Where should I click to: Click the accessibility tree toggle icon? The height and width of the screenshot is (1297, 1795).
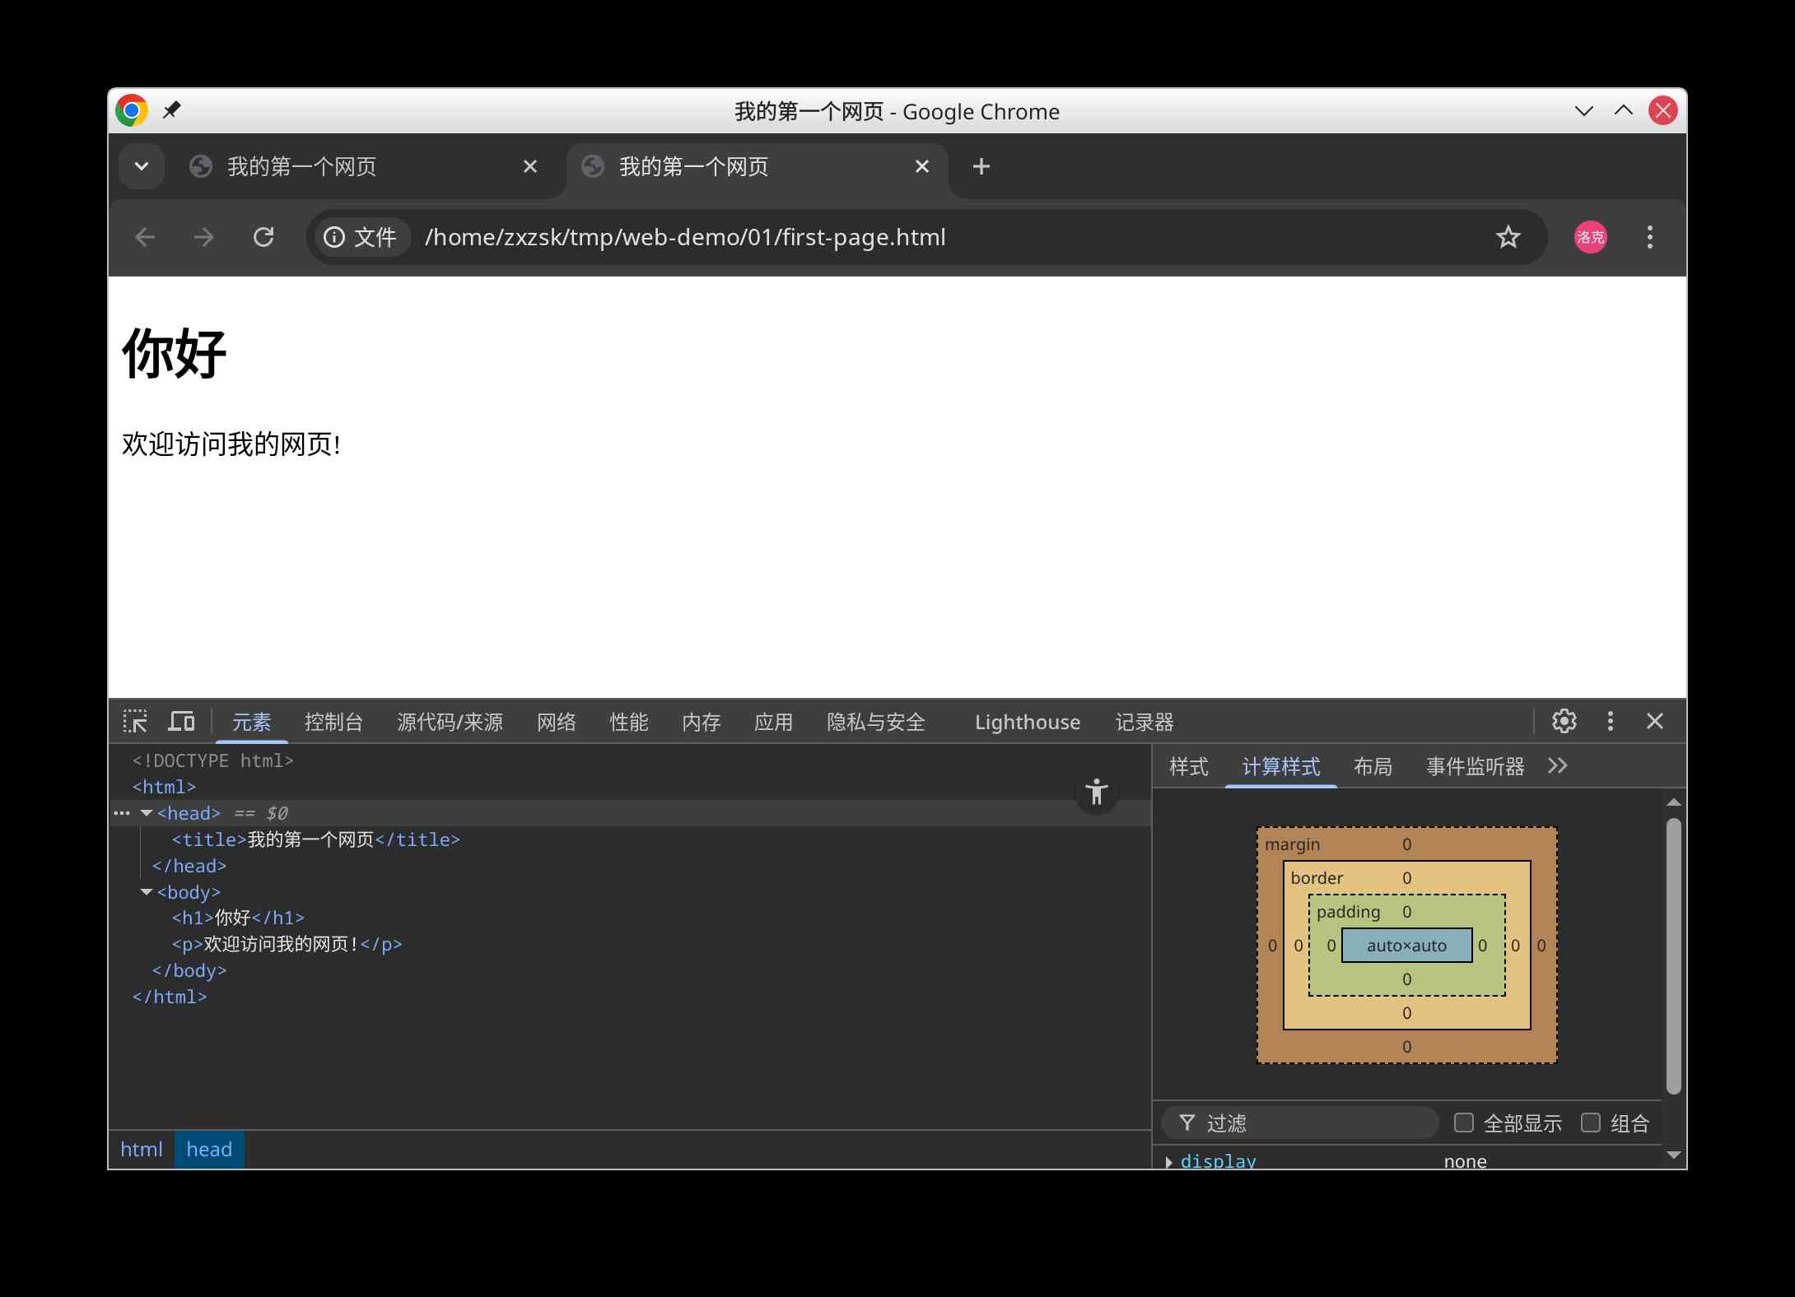point(1096,793)
